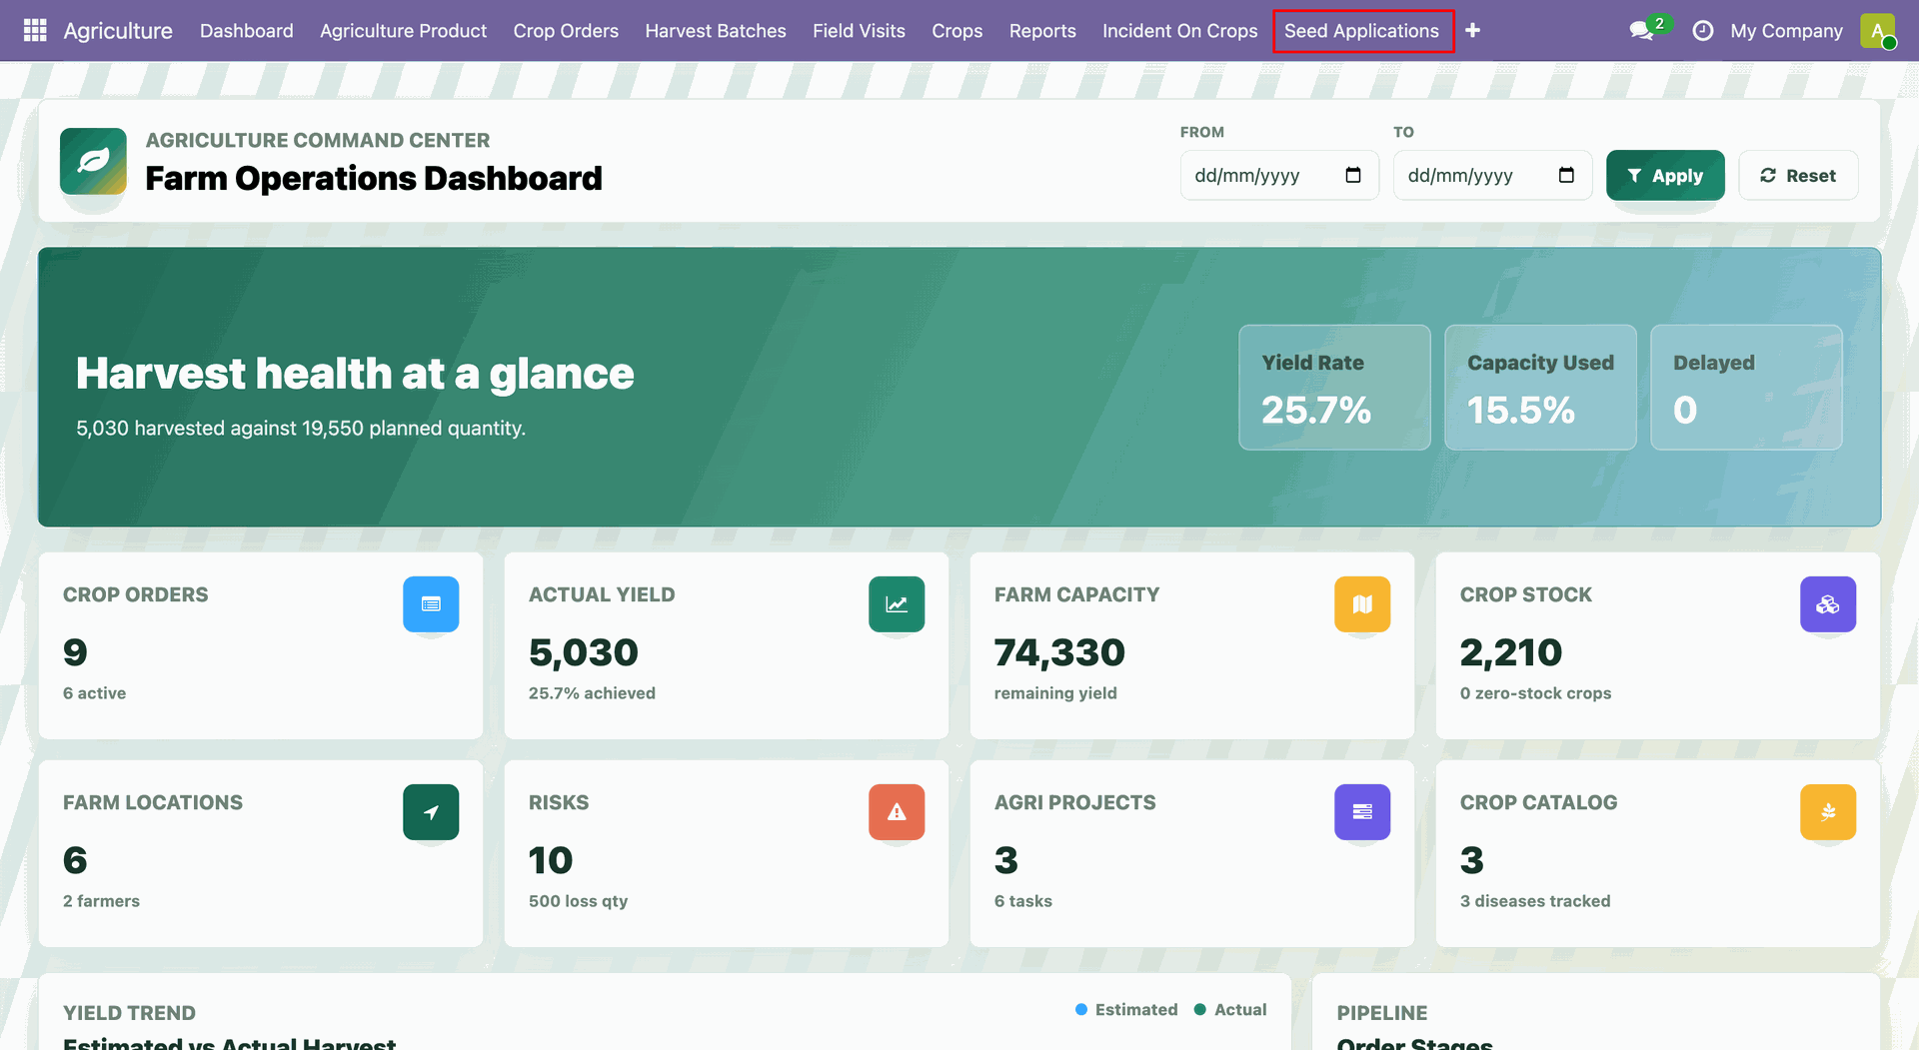Image resolution: width=1919 pixels, height=1050 pixels.
Task: Open the Harvest Batches menu
Action: 716,31
